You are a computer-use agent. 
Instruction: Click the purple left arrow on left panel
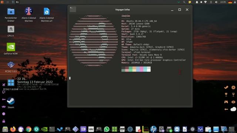click(x=4, y=99)
